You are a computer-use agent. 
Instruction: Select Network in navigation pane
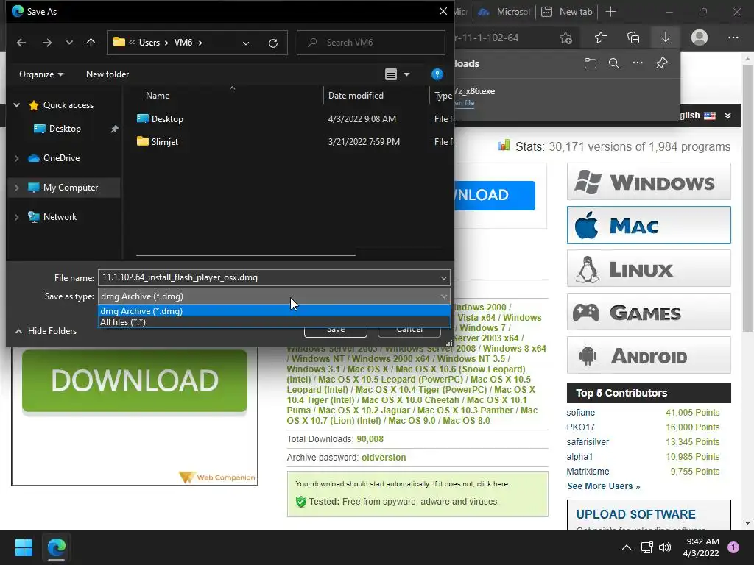(60, 217)
